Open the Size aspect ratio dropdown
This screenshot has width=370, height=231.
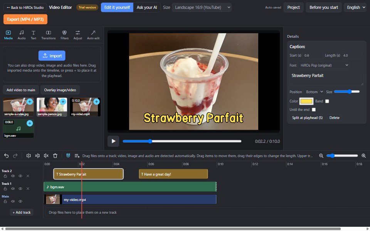pos(202,7)
